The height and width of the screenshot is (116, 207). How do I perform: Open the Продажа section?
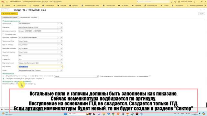[74, 5]
